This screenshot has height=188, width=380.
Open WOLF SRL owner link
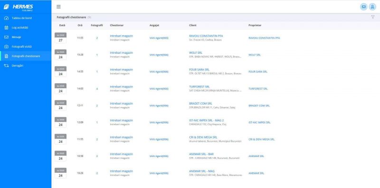pos(255,55)
